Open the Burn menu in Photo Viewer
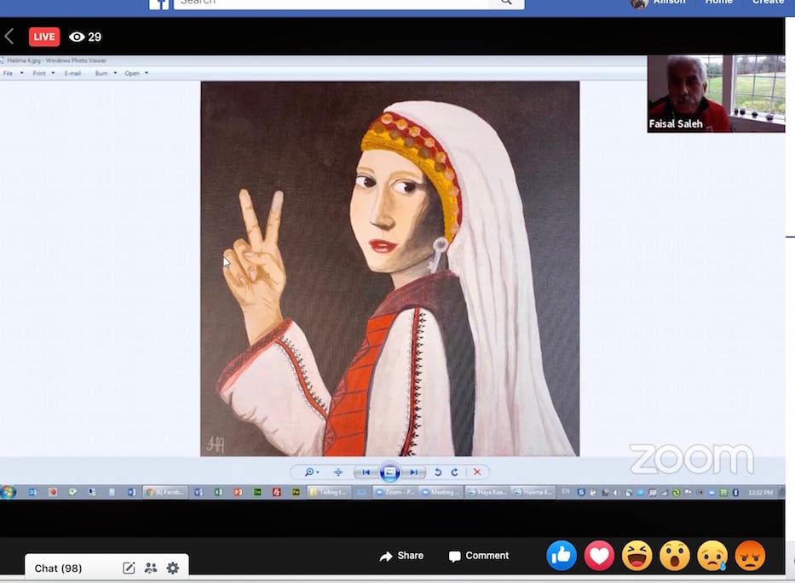Image resolution: width=795 pixels, height=583 pixels. (106, 73)
